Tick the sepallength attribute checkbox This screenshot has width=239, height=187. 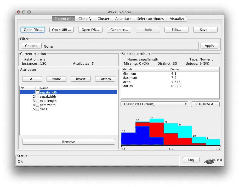pyautogui.click(x=37, y=92)
